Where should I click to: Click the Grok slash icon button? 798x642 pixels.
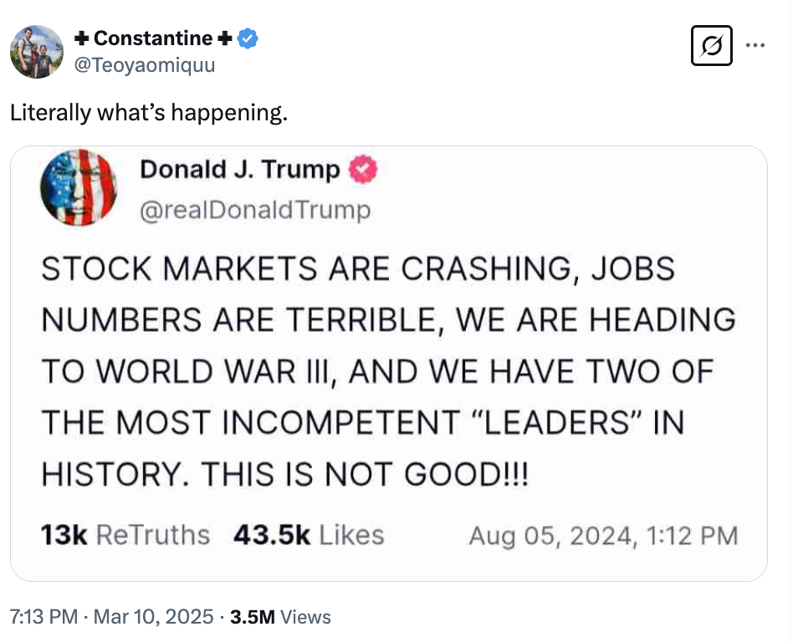711,45
